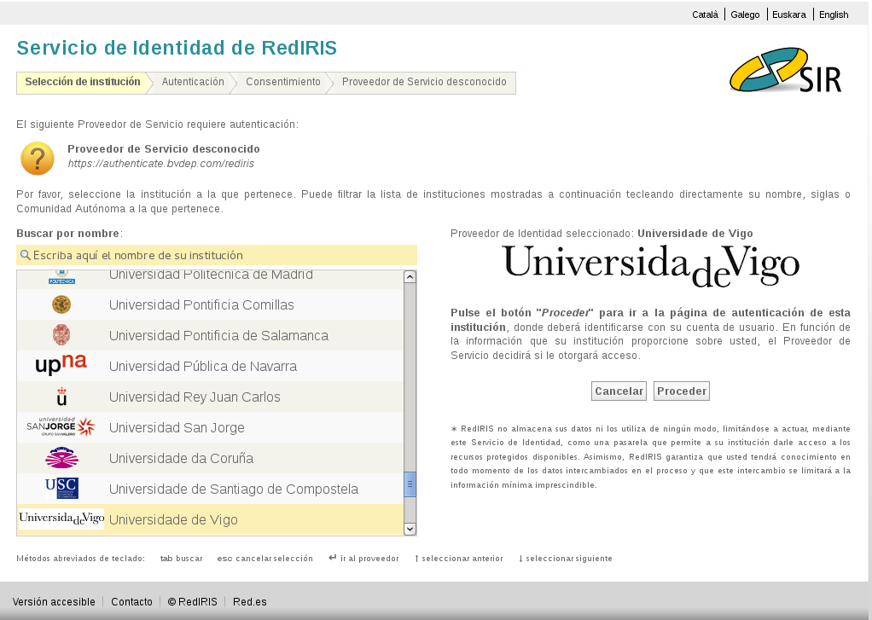Click the Universidad Pontificia Comillas seal icon
Viewport: 872px width, 620px height.
[61, 304]
